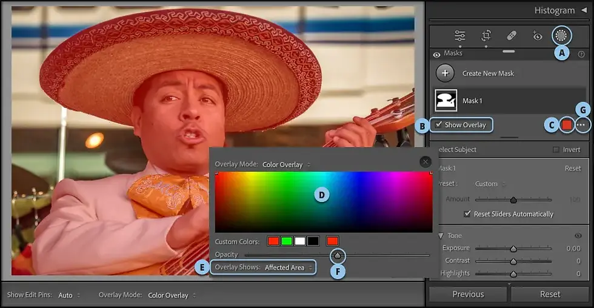Select the Red Eye correction tool

pos(537,36)
